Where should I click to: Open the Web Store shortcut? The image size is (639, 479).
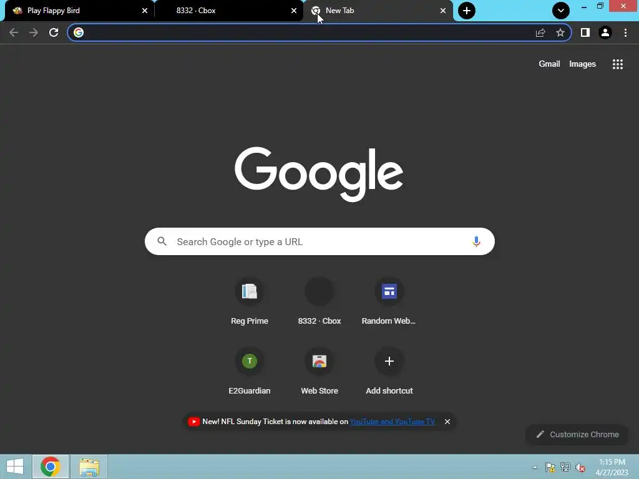319,372
